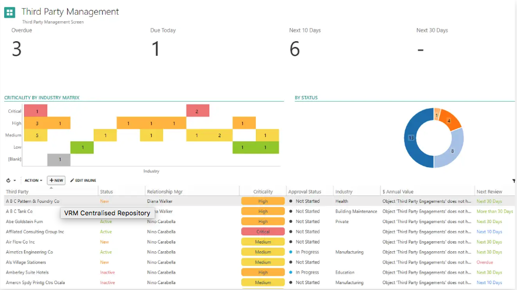Open the Abe Goldstein Furn row
This screenshot has height=290, width=517.
pyautogui.click(x=259, y=222)
